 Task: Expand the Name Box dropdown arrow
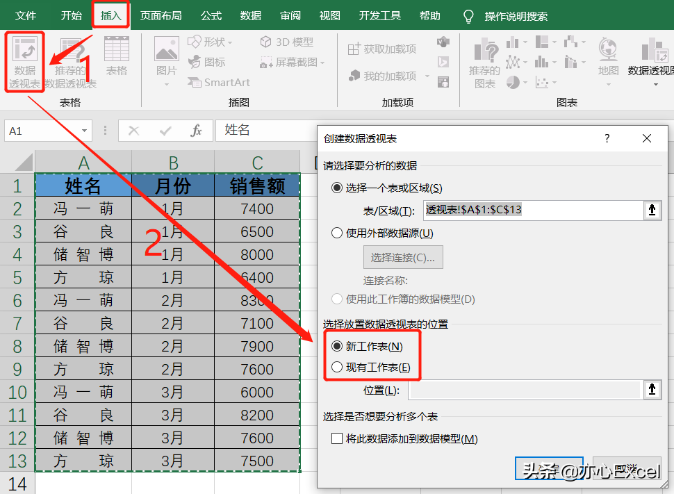point(84,131)
